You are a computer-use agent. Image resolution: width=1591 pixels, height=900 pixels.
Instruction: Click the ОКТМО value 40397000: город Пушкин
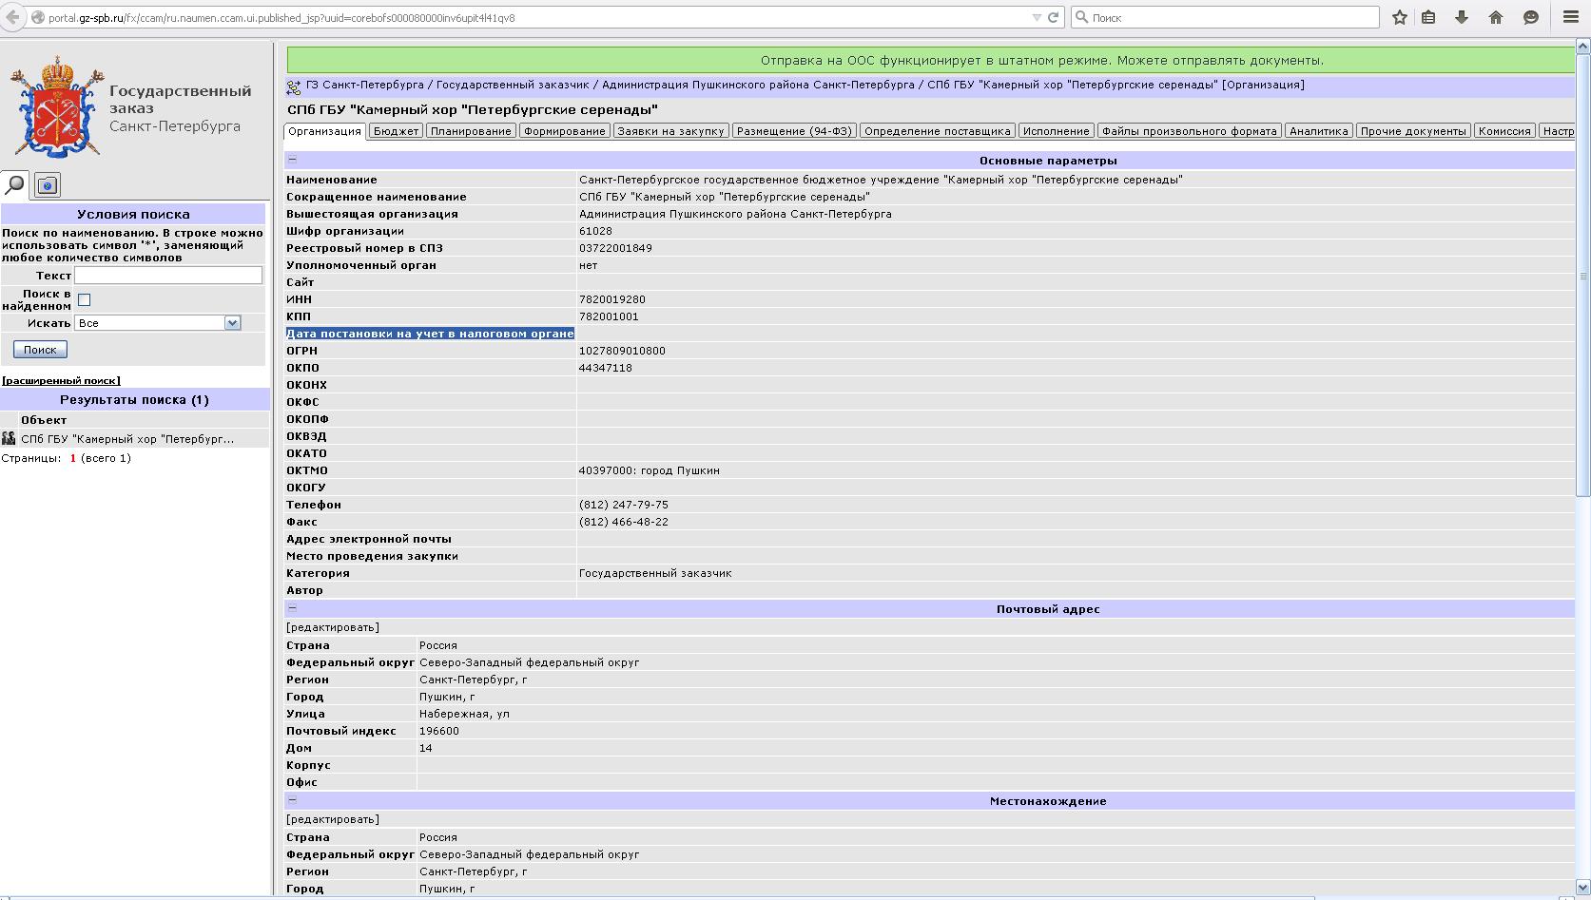(x=650, y=470)
